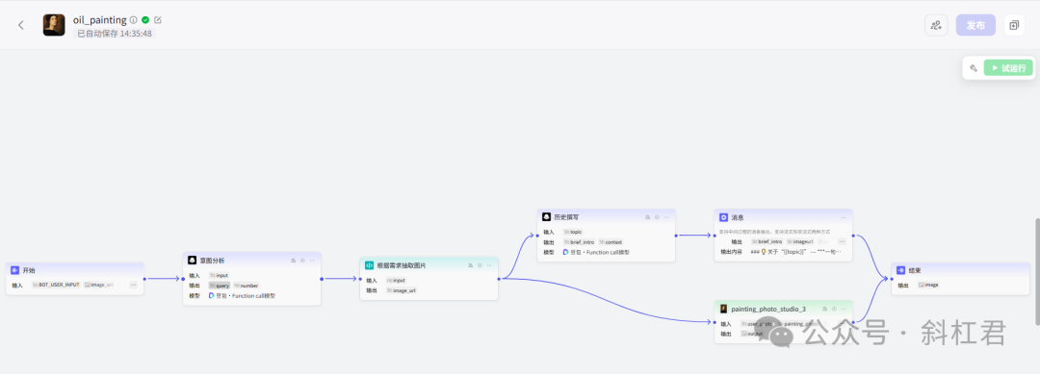Open the 根据需求抽取图片 node more menu
Viewport: 1040px width, 374px height.
[x=489, y=264]
